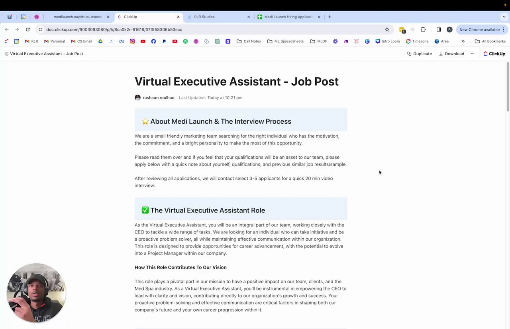Expand the MLDF bookmark folder

pos(318,41)
